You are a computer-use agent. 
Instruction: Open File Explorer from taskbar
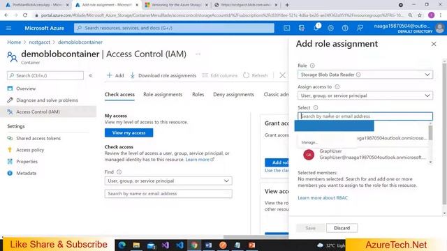136,245
